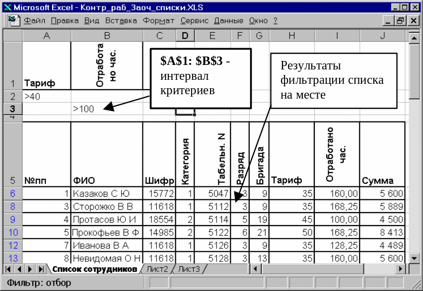Select row 3 header

[12, 109]
